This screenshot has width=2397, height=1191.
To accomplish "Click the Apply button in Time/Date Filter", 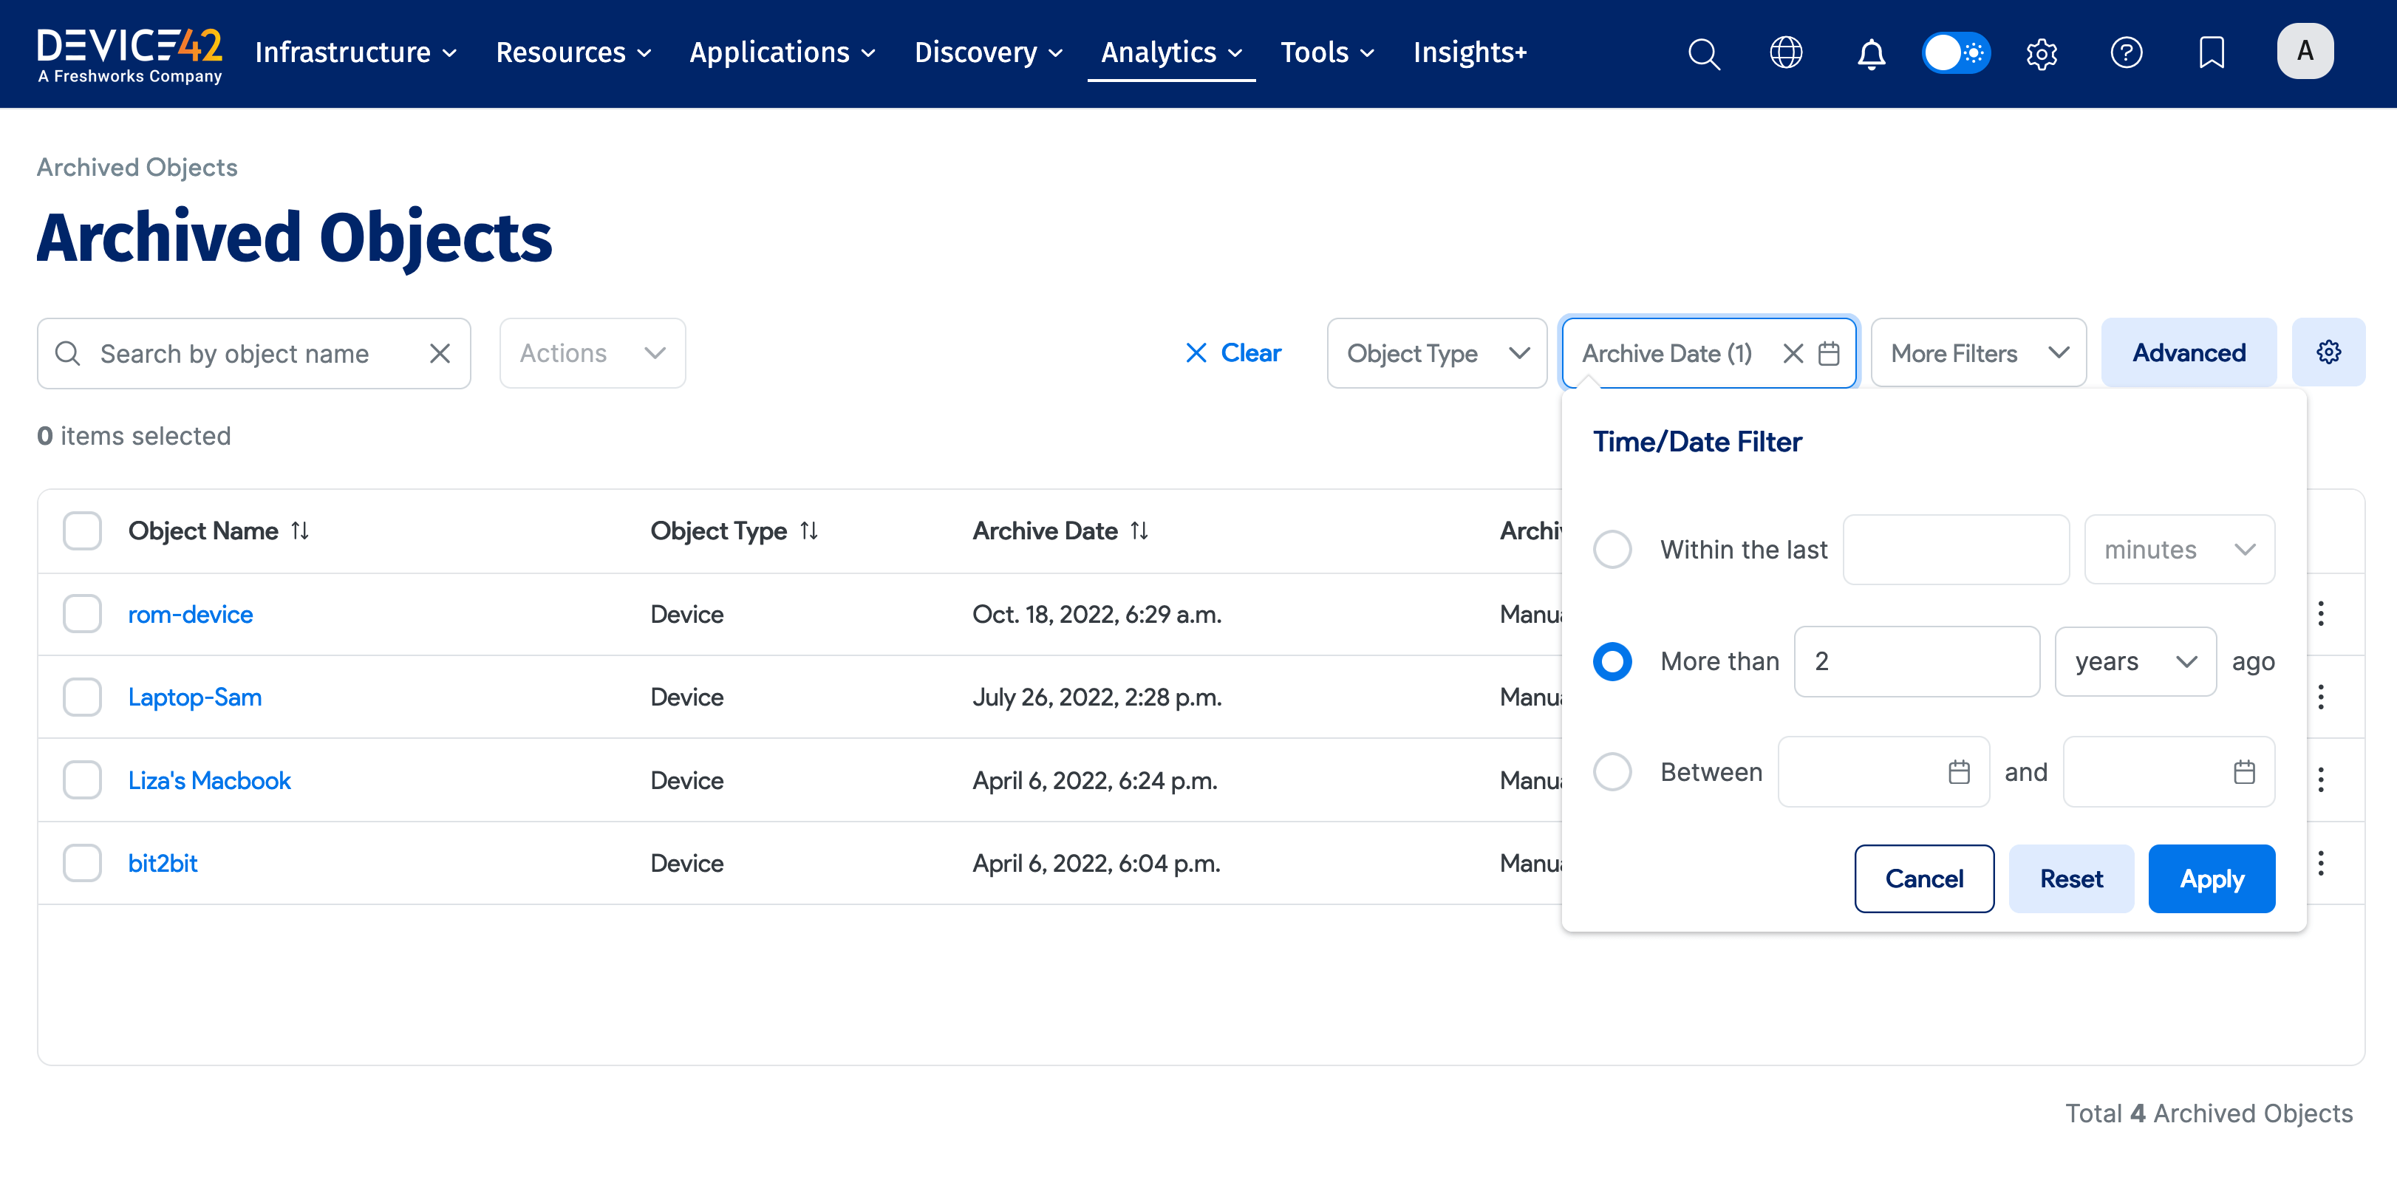I will tap(2212, 878).
